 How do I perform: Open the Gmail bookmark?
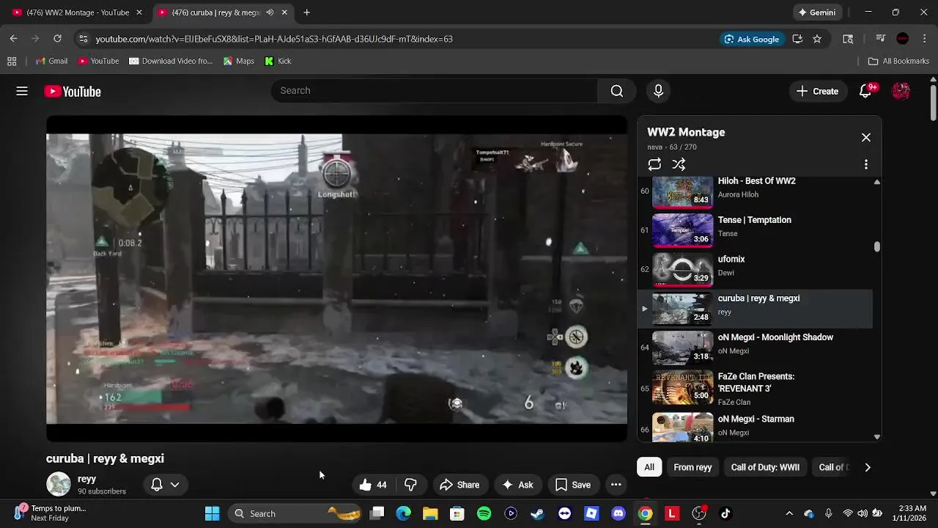tap(52, 61)
